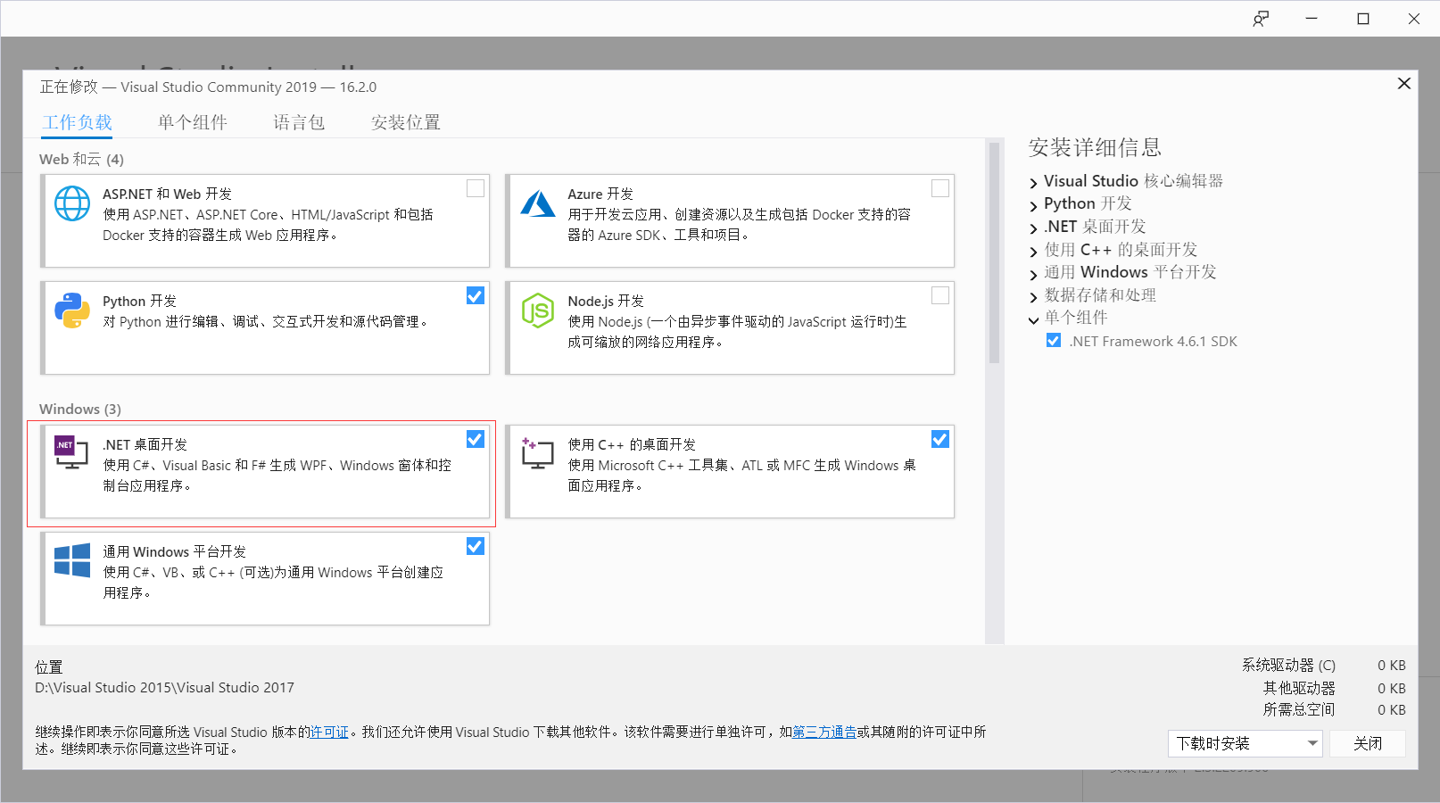Enable the Azure 开发 workload checkbox

click(940, 188)
